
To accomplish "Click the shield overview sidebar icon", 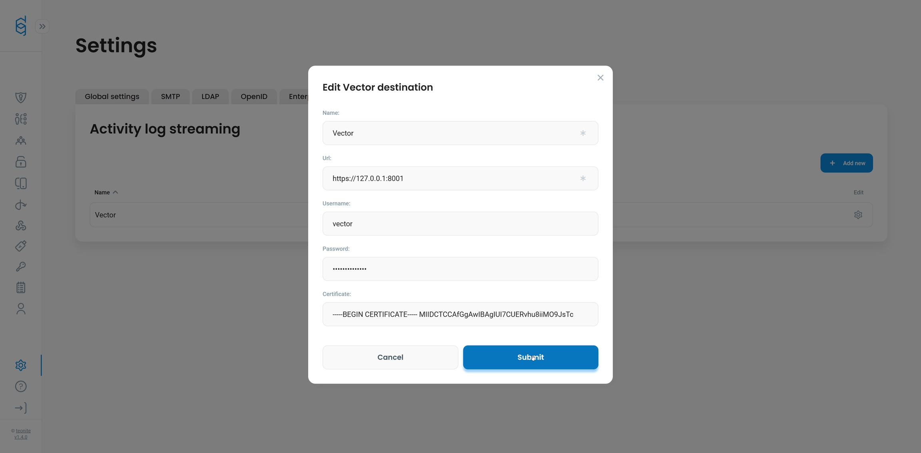I will pyautogui.click(x=21, y=97).
